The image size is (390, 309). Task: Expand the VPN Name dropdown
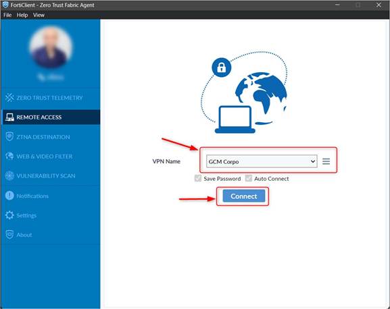point(262,161)
